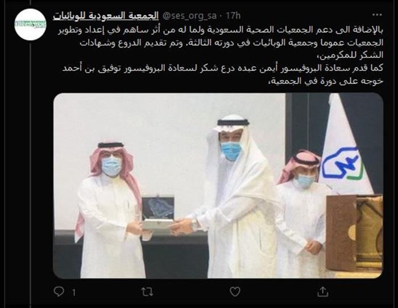This screenshot has height=308, width=398.
Task: Click the reply count number 1
Action: click(x=73, y=293)
